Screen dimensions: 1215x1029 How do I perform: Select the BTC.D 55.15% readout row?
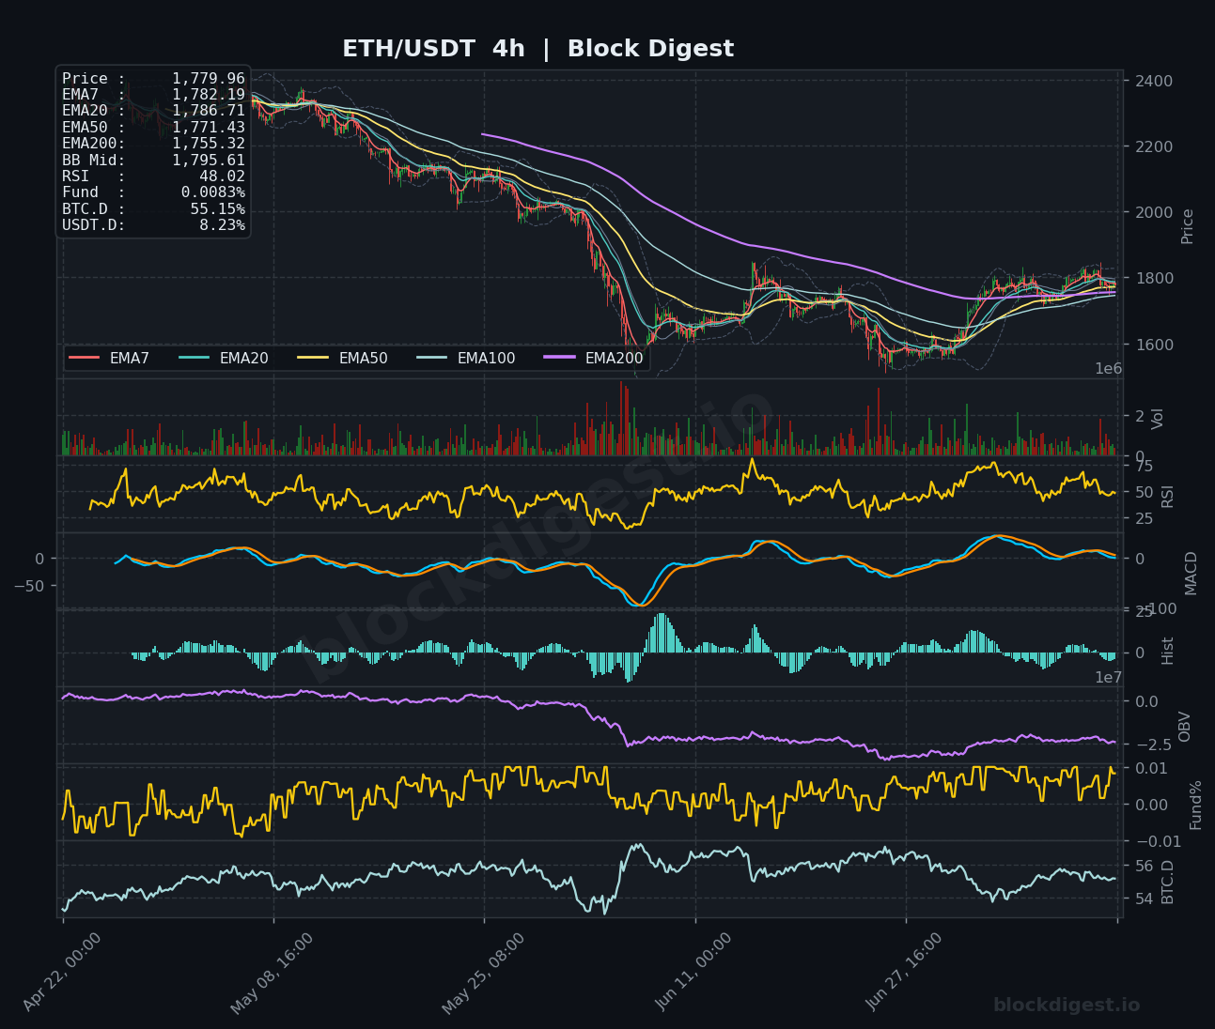tap(153, 209)
